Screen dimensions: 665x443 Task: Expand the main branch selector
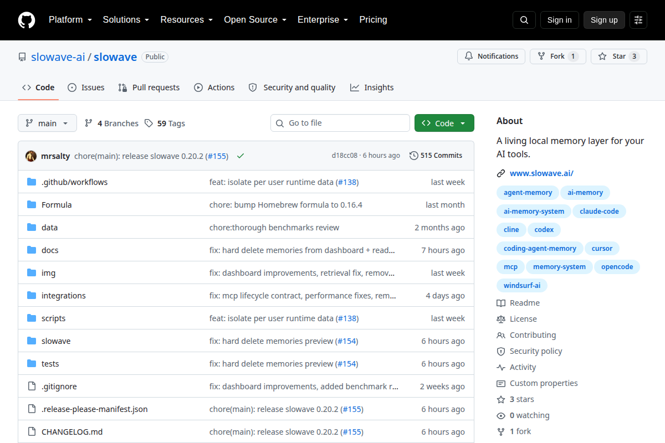[x=47, y=123]
